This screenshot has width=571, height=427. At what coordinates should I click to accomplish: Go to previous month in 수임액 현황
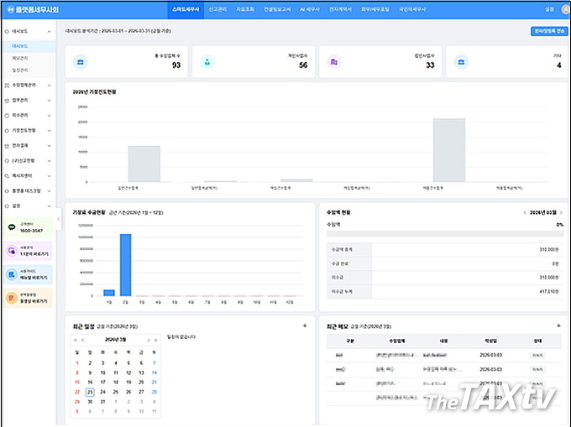pos(524,213)
